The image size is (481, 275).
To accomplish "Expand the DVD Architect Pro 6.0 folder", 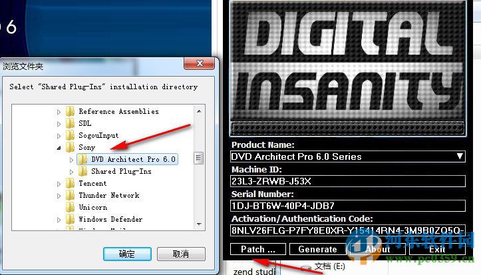I will (71, 160).
